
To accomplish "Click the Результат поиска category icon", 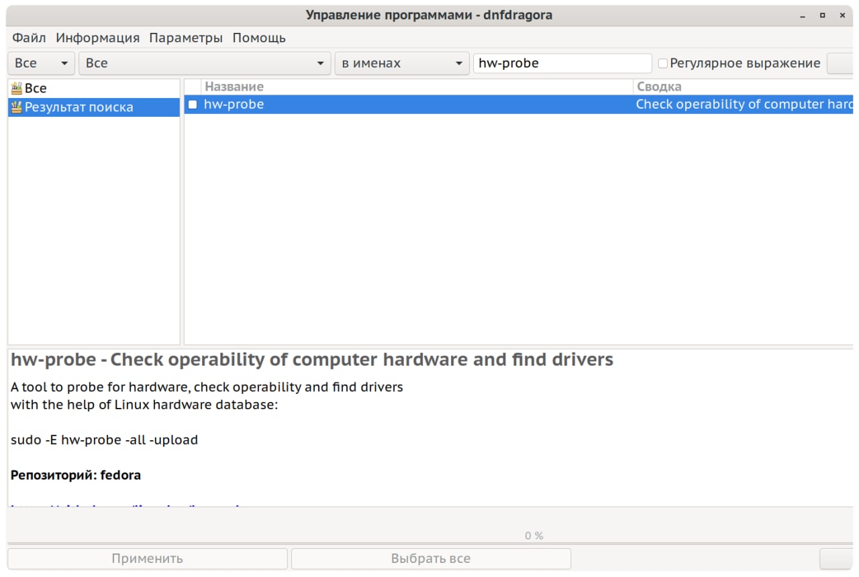I will (x=17, y=107).
